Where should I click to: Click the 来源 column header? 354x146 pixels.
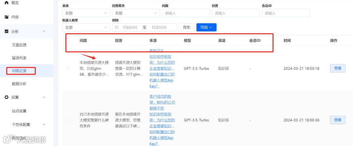click(153, 41)
